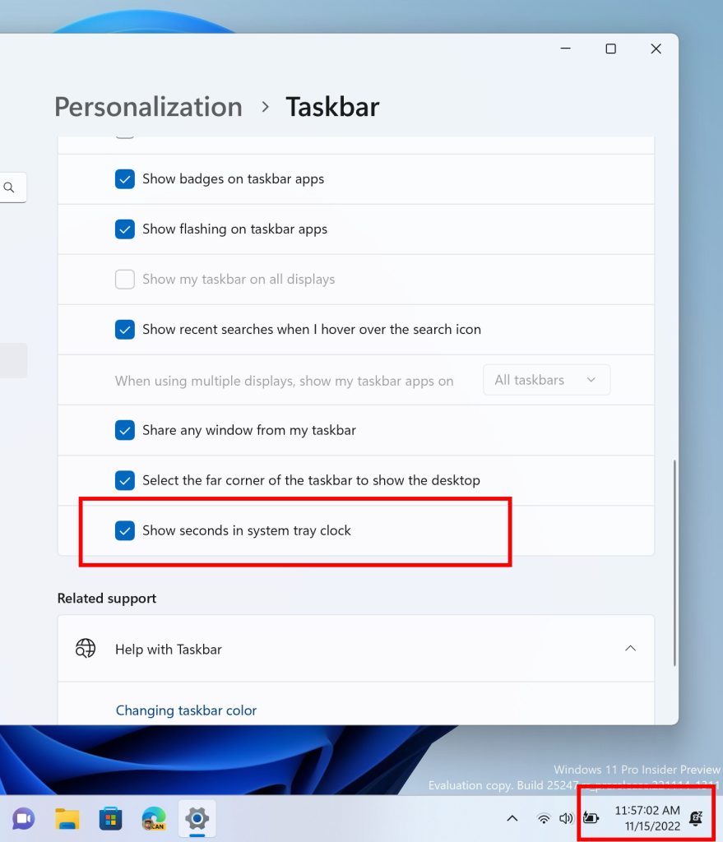Click the battery icon in system tray
Screen dimensions: 723x842
coord(591,818)
